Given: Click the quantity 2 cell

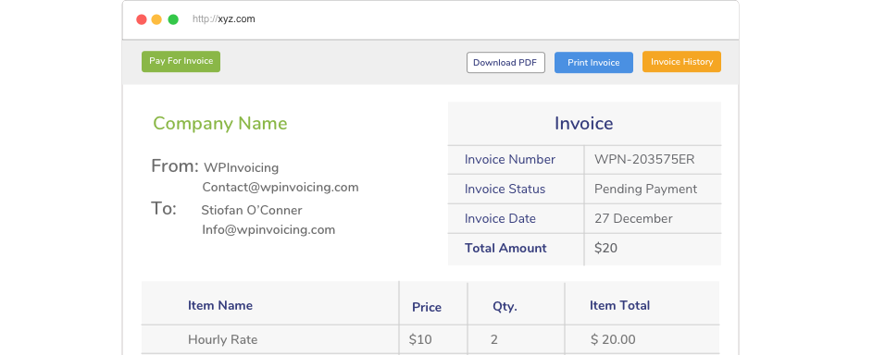Looking at the screenshot, I should click(x=493, y=339).
